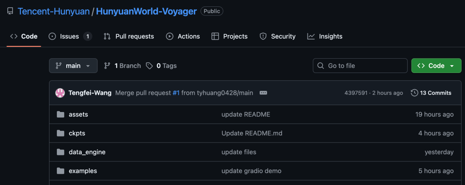This screenshot has height=185, width=465.
Task: Click the data_engine folder icon
Action: [x=61, y=152]
